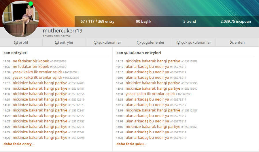The height and width of the screenshot is (152, 259).
Task: Open entry count 67 / 117 / 369
Action: [97, 21]
